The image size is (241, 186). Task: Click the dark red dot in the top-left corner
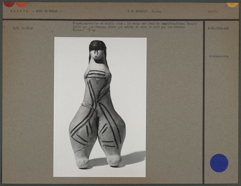(x=8, y=4)
